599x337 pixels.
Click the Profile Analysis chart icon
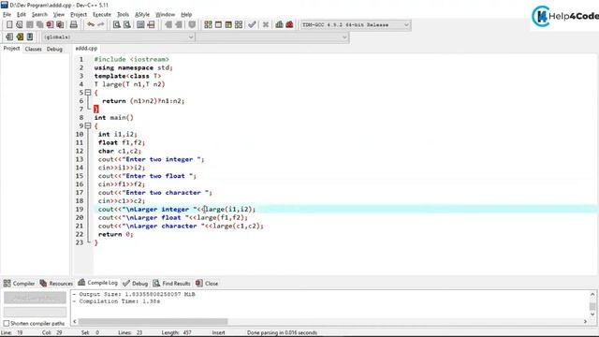coord(279,25)
